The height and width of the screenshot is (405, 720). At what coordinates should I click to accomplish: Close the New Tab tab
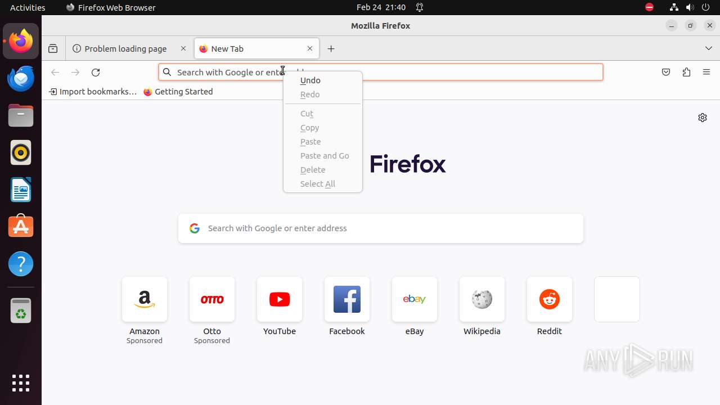pyautogui.click(x=310, y=48)
